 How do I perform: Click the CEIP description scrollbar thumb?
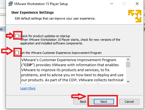pos(128,64)
